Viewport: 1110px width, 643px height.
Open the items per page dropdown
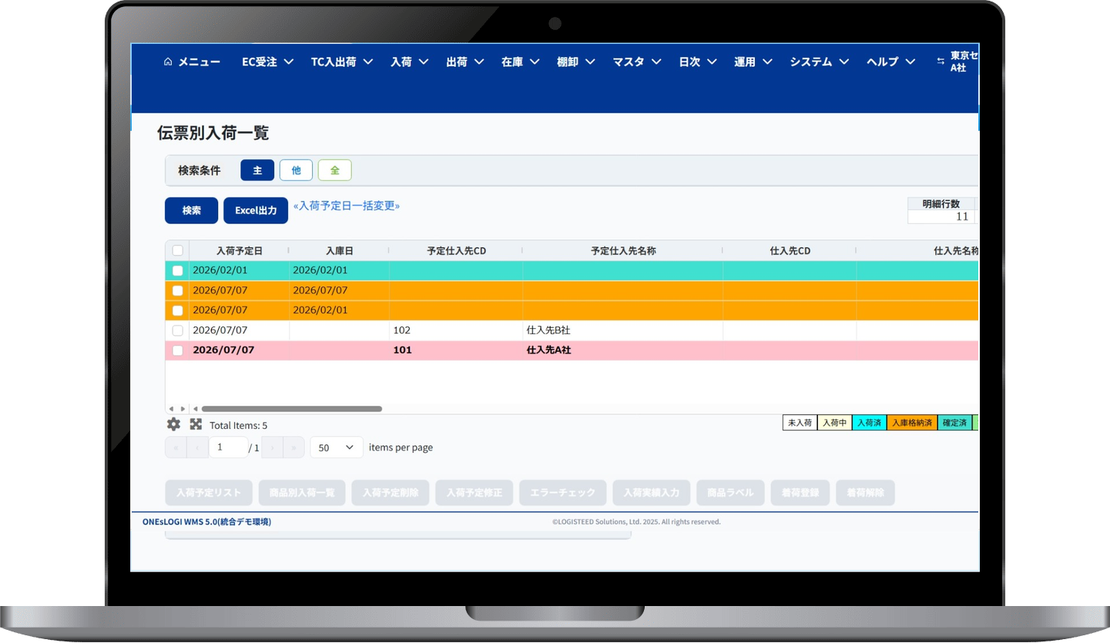337,447
